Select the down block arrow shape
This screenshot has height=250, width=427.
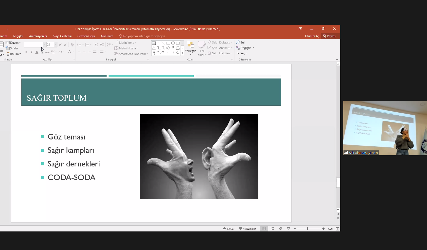[173, 48]
